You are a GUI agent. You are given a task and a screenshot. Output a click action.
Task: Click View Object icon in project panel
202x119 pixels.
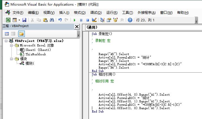(x=13, y=34)
